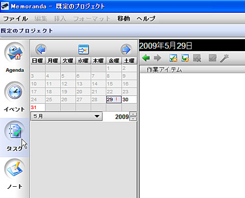Click the 土曜 column header

click(129, 61)
